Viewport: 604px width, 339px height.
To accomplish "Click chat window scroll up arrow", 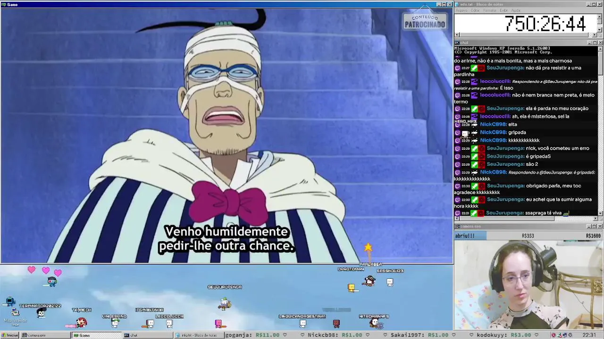I will tap(601, 48).
